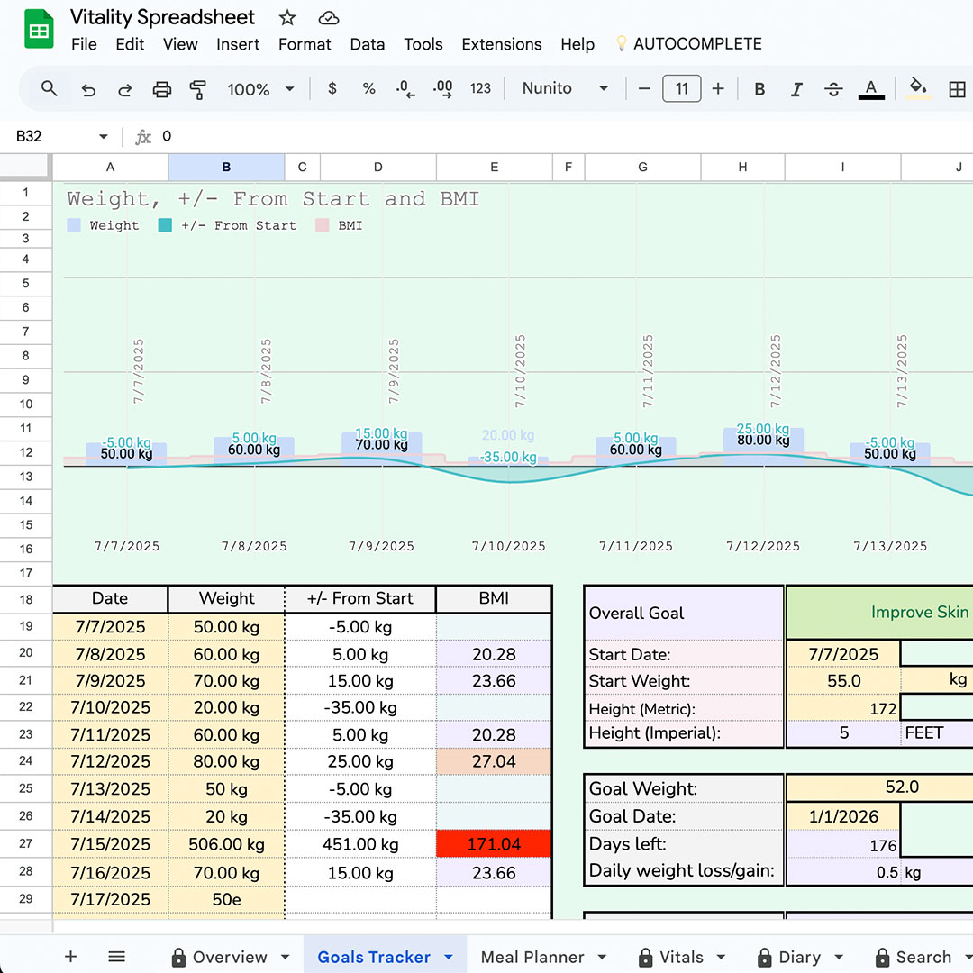Toggle strikethrough formatting
This screenshot has width=973, height=973.
(833, 89)
